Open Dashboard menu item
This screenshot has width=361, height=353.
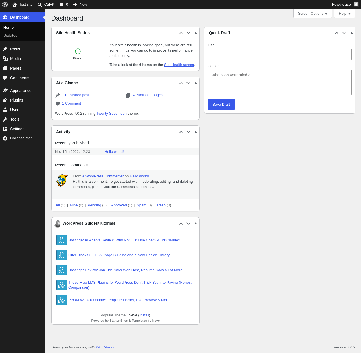point(23,17)
